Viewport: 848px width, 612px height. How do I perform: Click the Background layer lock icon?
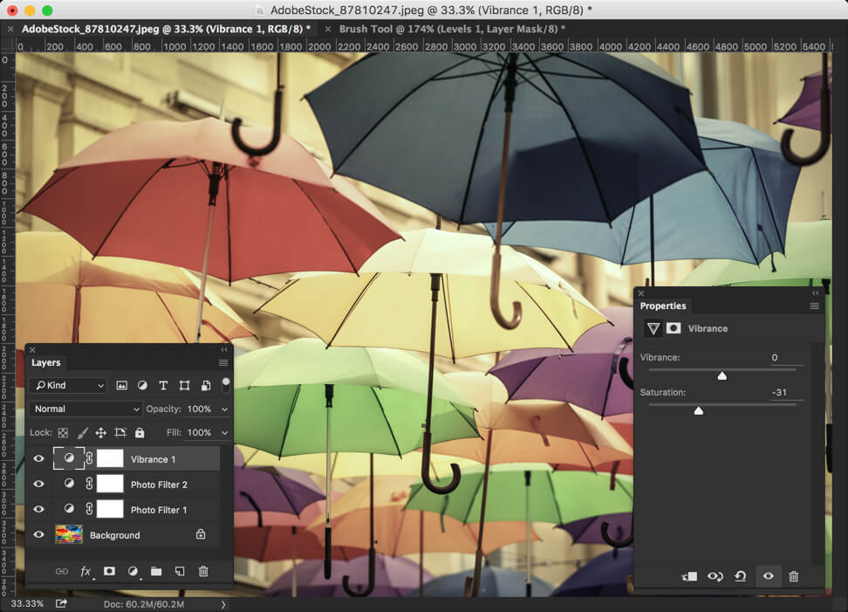201,534
